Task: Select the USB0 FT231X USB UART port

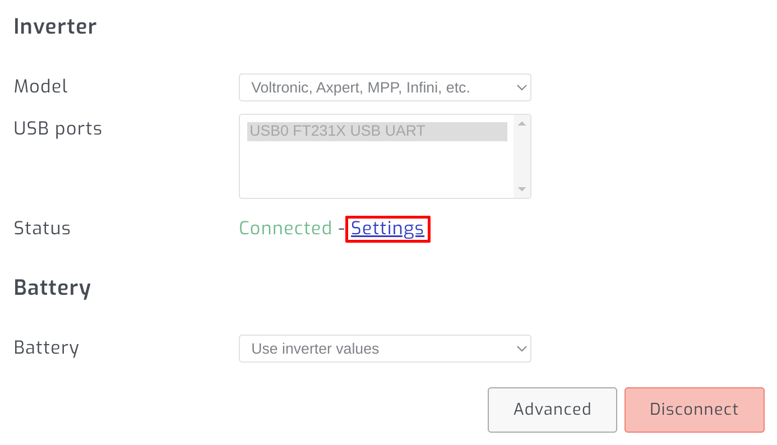Action: 377,131
